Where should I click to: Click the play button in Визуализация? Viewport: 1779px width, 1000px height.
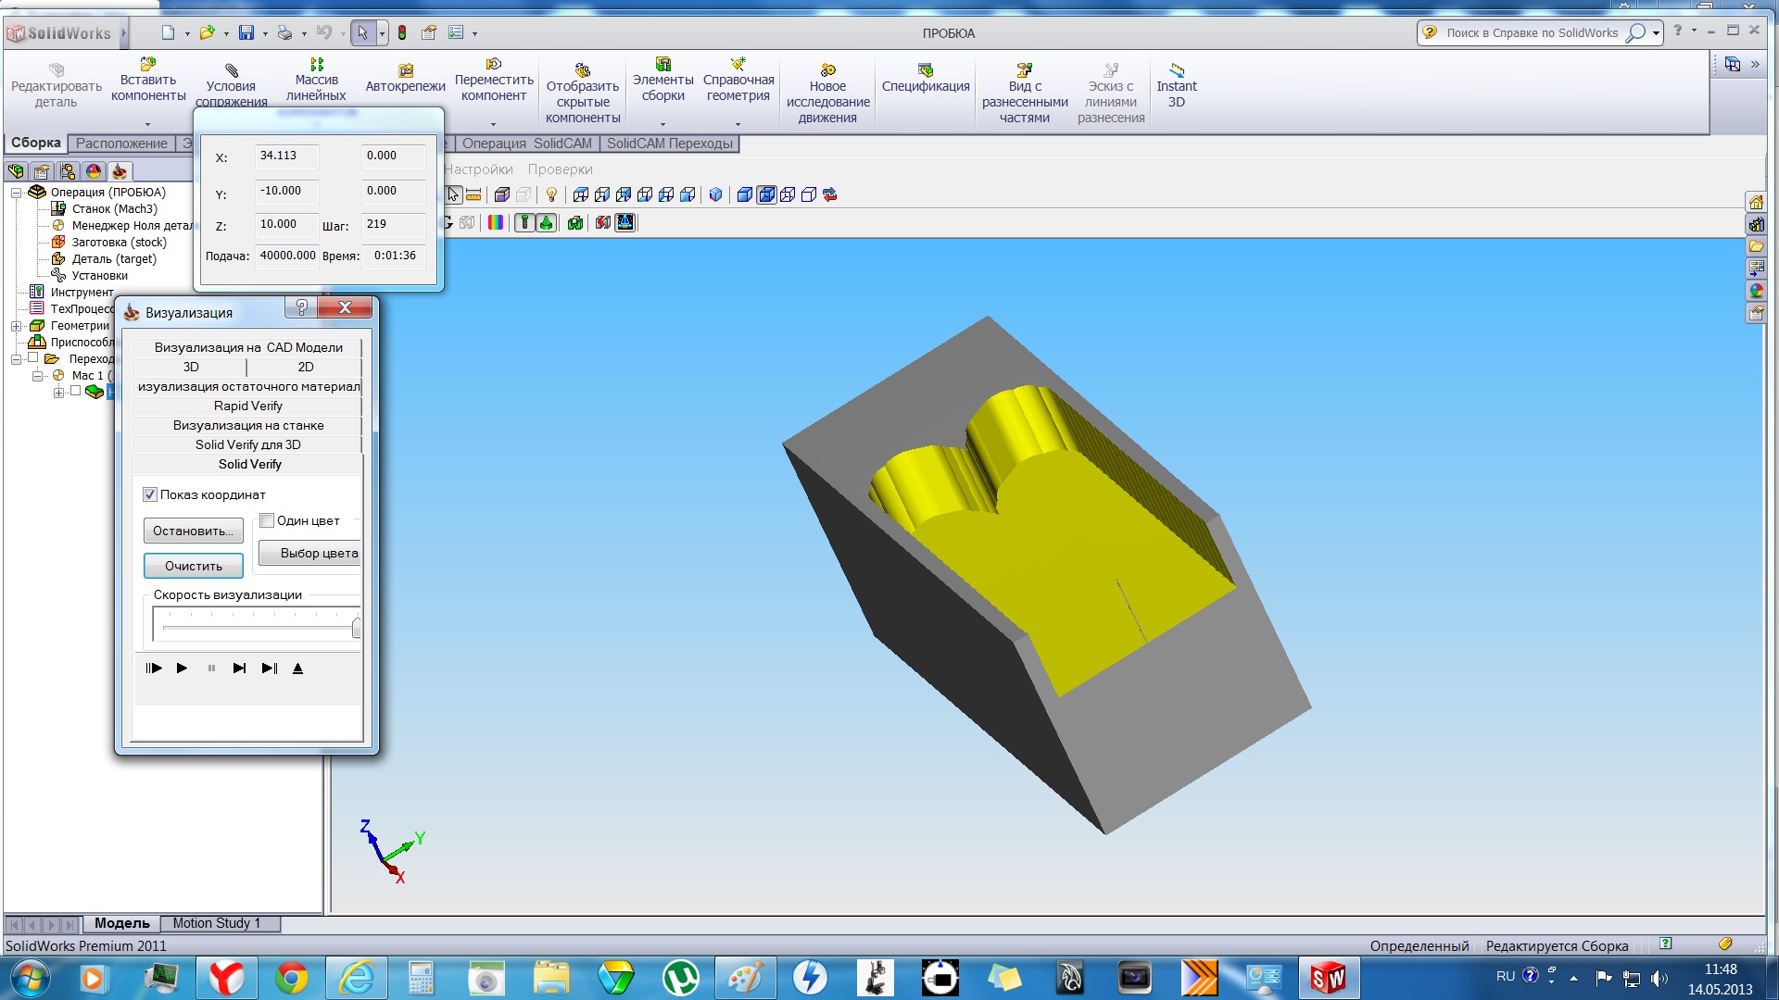click(x=182, y=669)
